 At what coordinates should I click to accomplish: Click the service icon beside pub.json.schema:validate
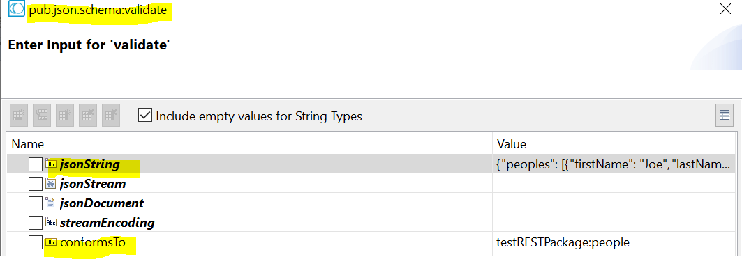coord(17,10)
